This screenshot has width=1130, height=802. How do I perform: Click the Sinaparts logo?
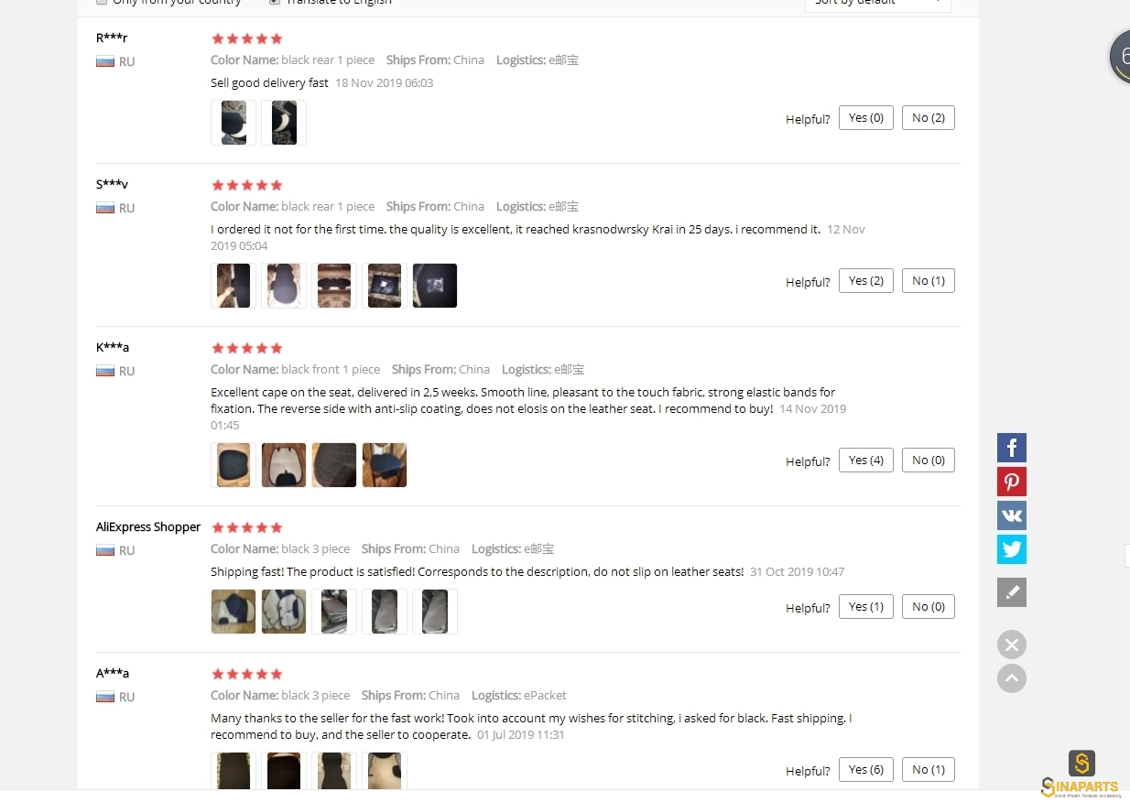pyautogui.click(x=1081, y=775)
